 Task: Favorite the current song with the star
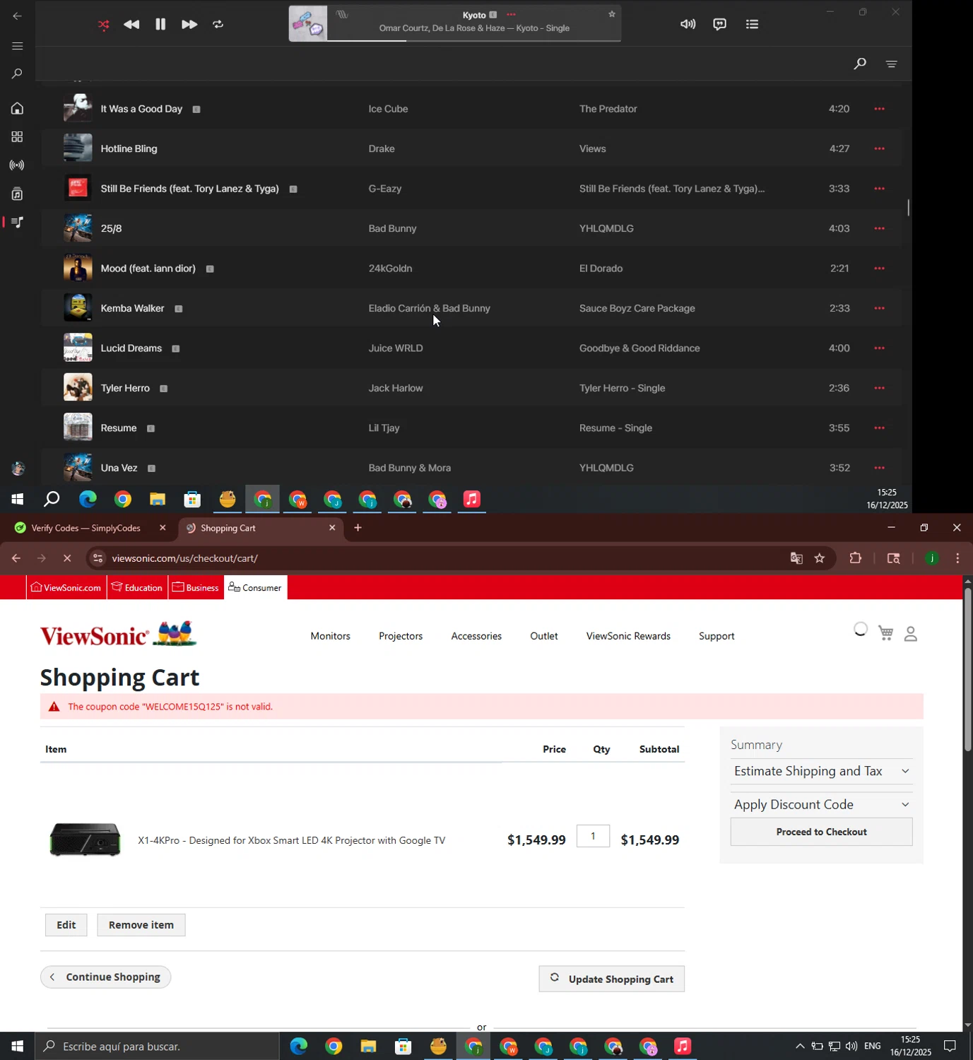(x=612, y=14)
